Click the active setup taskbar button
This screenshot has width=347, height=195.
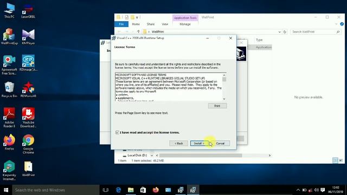[x=193, y=190]
